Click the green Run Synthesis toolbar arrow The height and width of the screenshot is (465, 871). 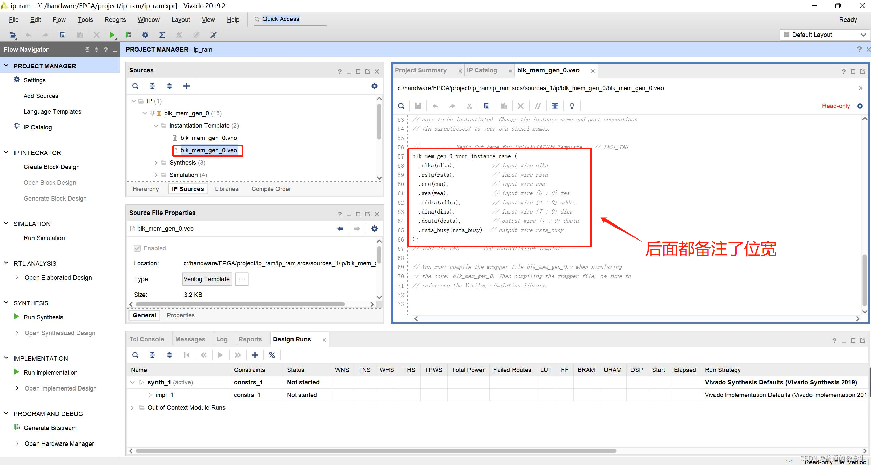112,35
